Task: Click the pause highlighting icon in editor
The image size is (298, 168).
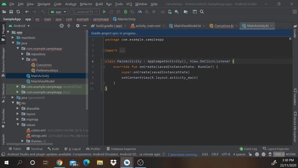Action: (x=290, y=39)
